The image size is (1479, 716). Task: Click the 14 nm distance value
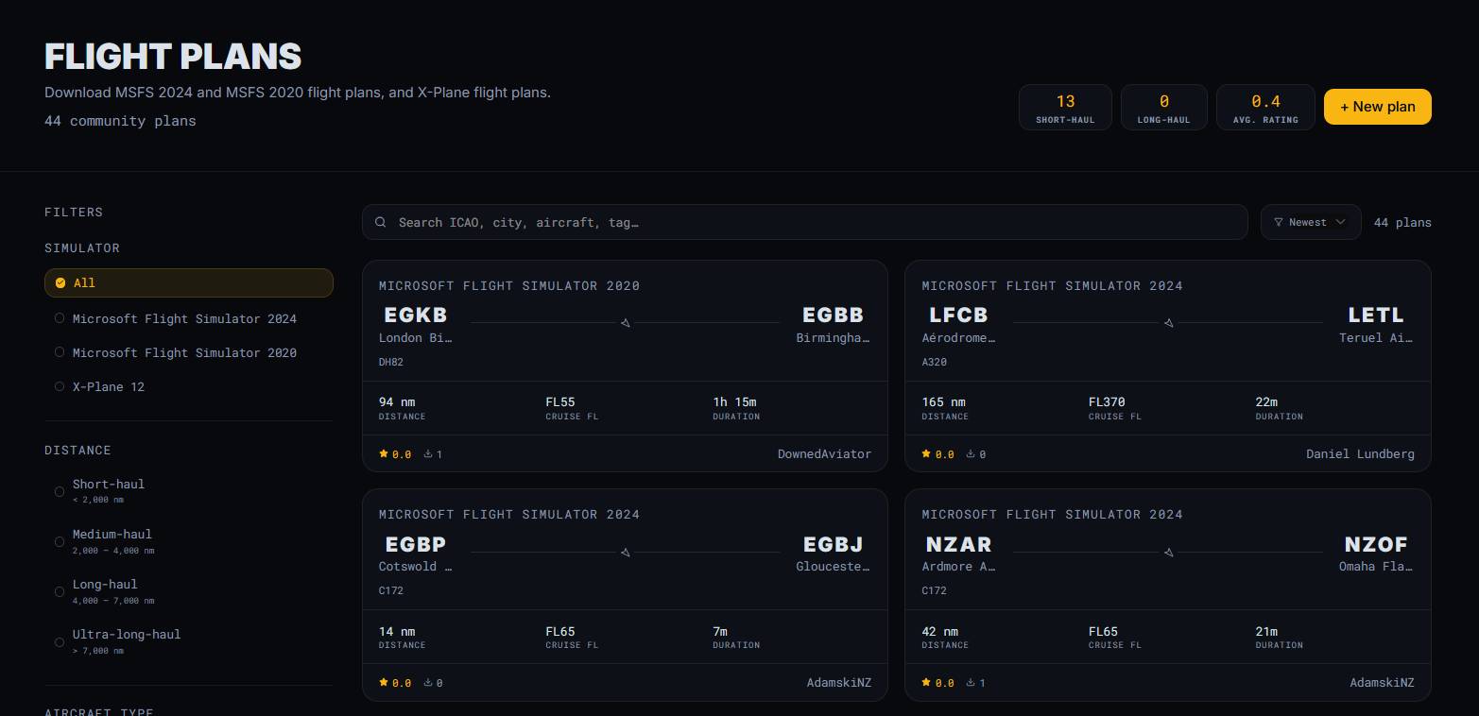tap(397, 631)
